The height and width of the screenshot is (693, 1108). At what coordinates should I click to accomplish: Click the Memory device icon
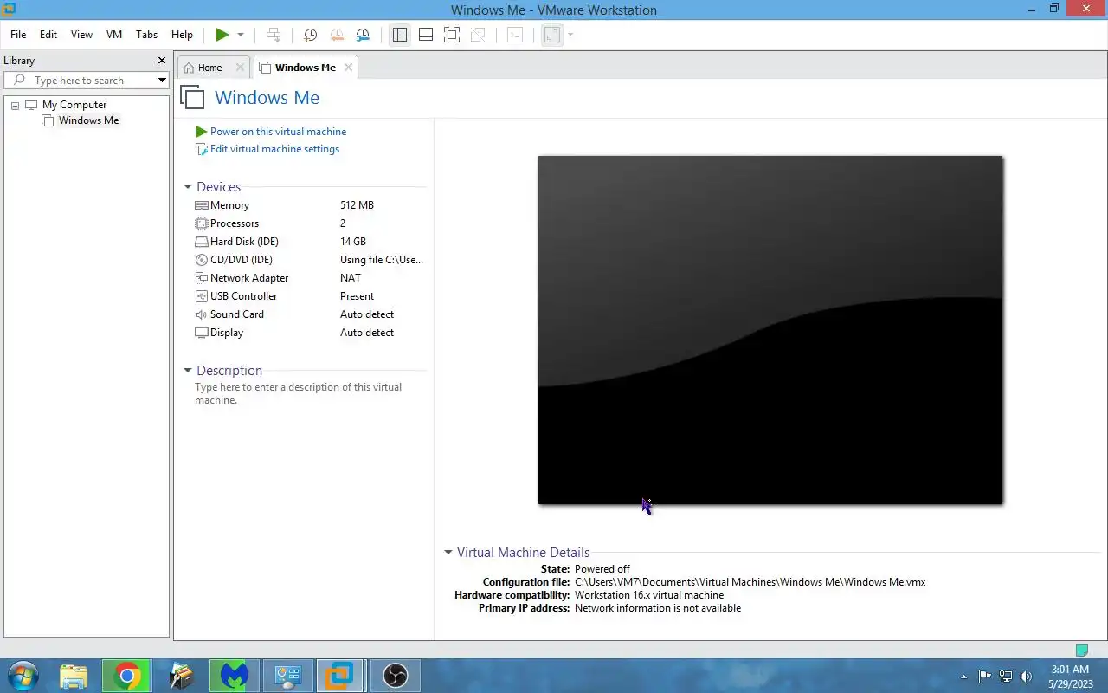[202, 205]
